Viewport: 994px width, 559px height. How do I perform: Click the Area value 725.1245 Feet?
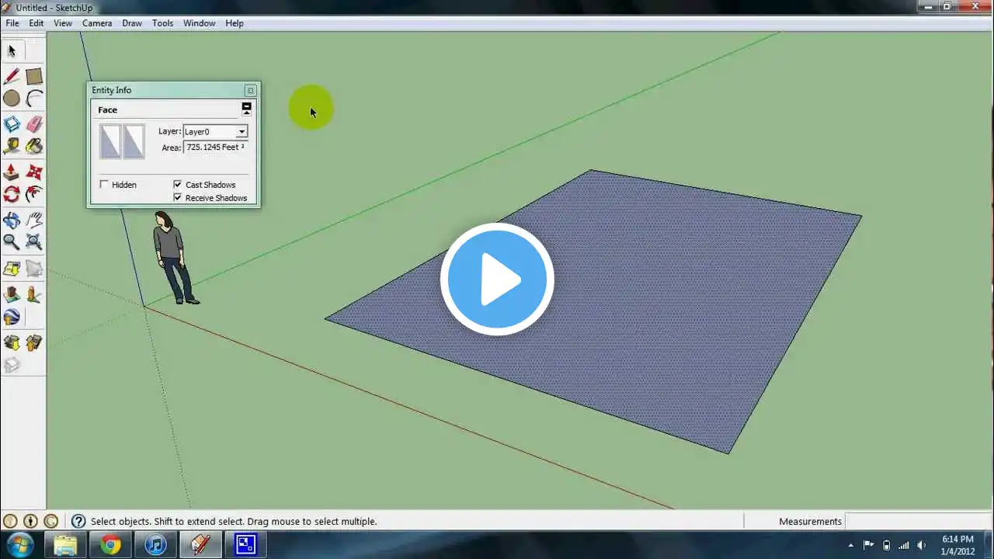216,148
